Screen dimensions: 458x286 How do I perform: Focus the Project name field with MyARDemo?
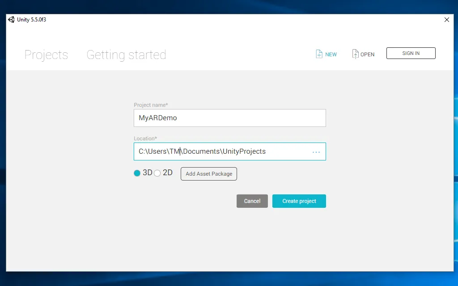(229, 118)
